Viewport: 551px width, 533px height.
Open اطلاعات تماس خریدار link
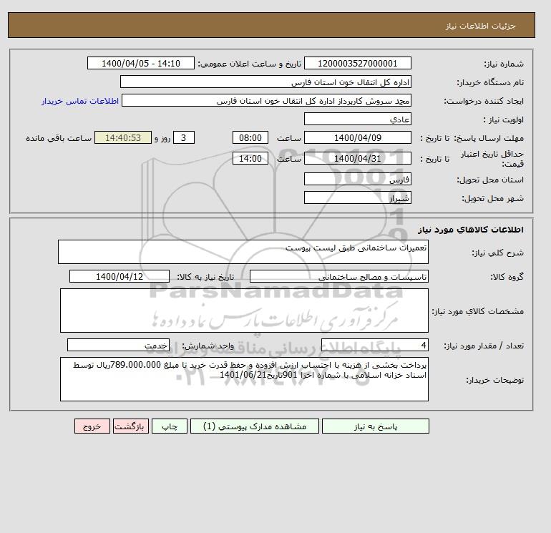tap(80, 101)
